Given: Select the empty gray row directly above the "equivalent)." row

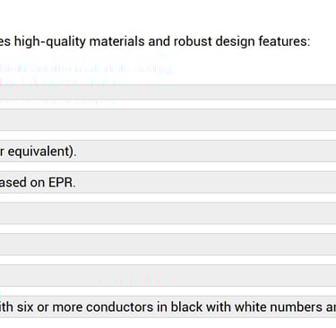Looking at the screenshot, I should [168, 120].
